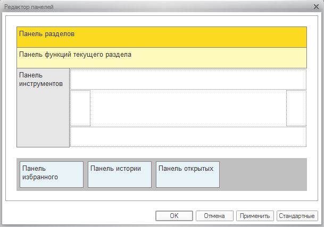Click the narrow left empty drop zone

tap(80, 108)
